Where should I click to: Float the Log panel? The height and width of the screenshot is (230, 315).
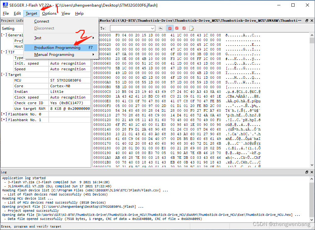coord(307,172)
